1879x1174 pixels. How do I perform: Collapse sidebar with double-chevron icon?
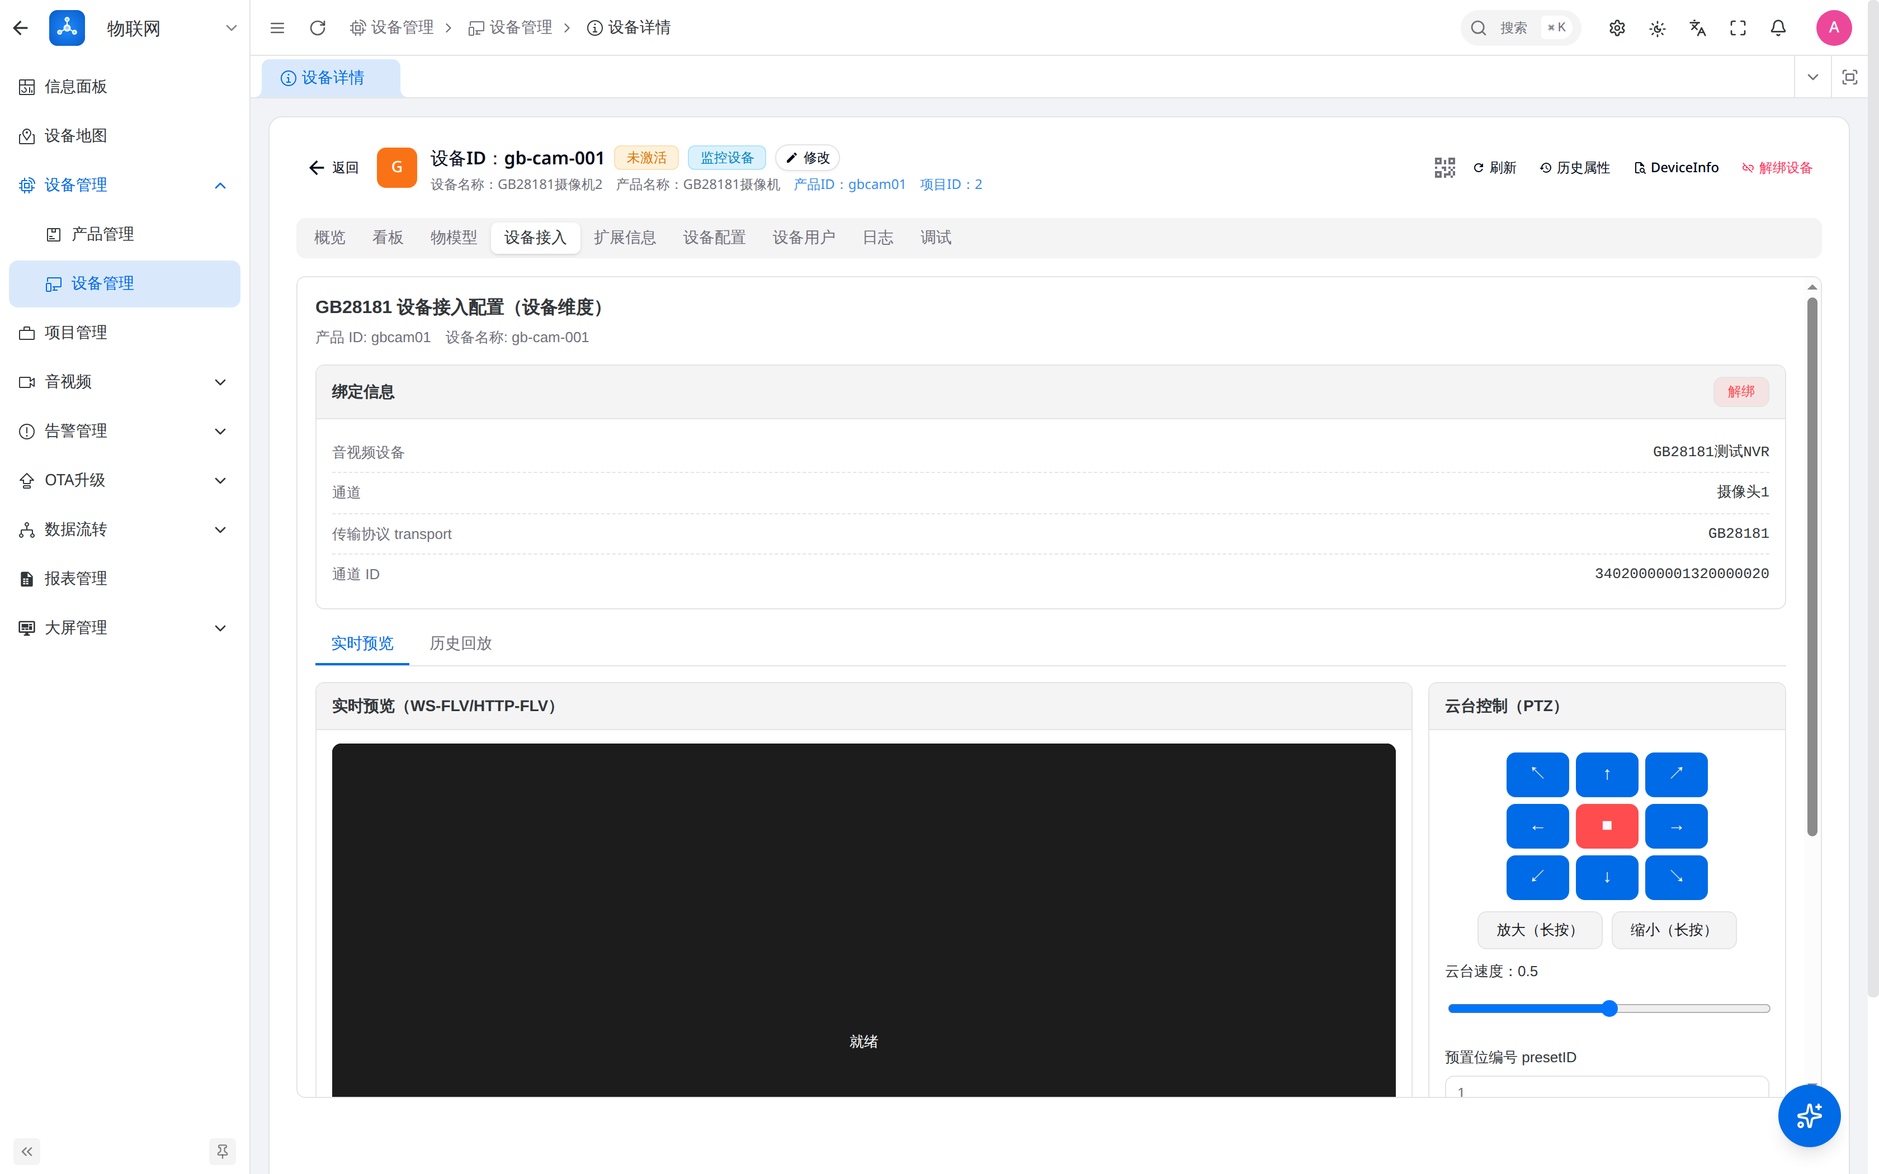[27, 1152]
